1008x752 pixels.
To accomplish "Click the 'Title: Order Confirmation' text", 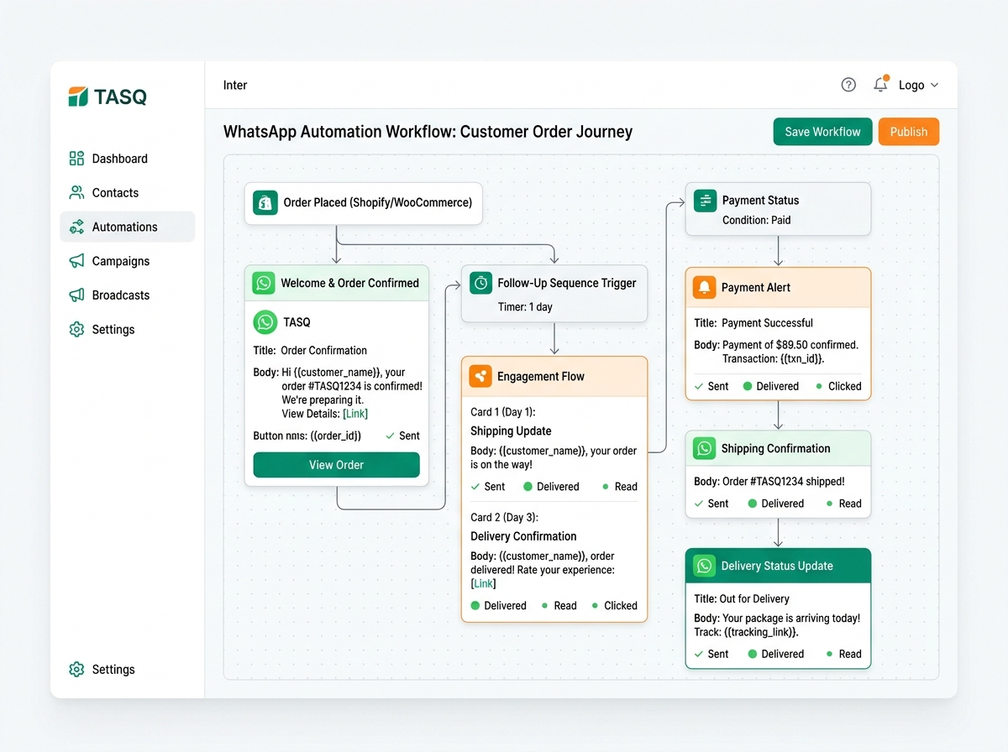I will pyautogui.click(x=310, y=351).
